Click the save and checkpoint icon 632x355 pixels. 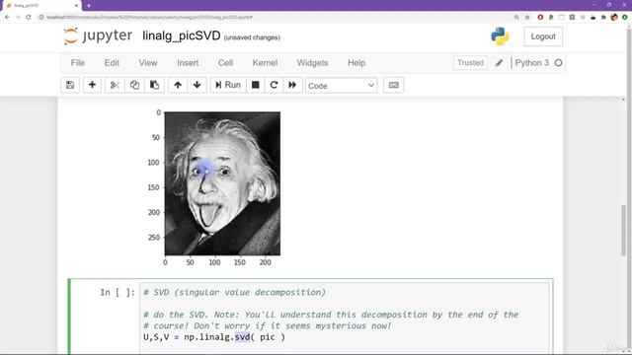pos(70,86)
